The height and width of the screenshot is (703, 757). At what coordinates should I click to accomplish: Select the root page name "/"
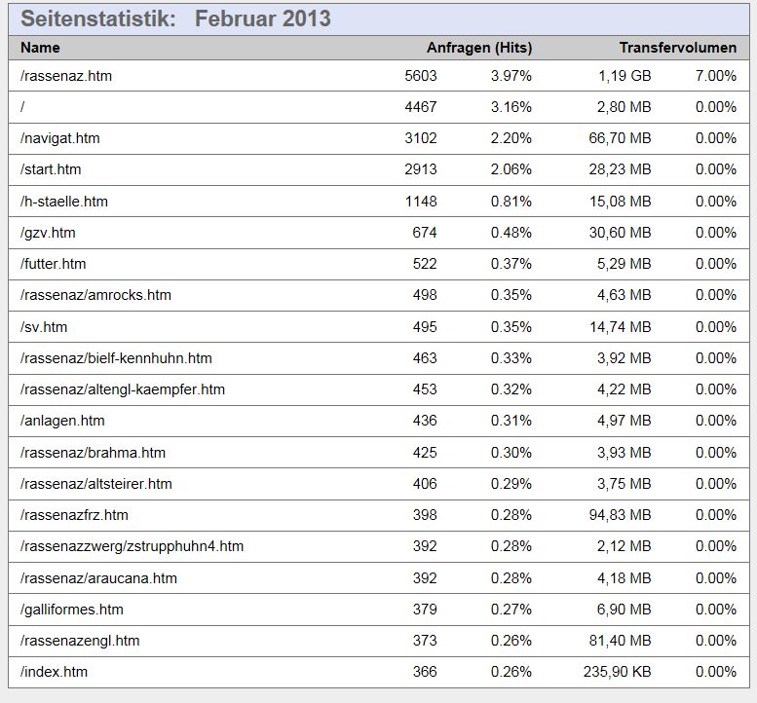pos(22,107)
